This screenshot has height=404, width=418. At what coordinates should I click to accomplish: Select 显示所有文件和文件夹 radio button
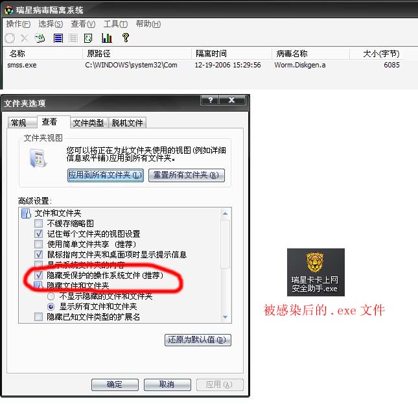click(x=51, y=307)
